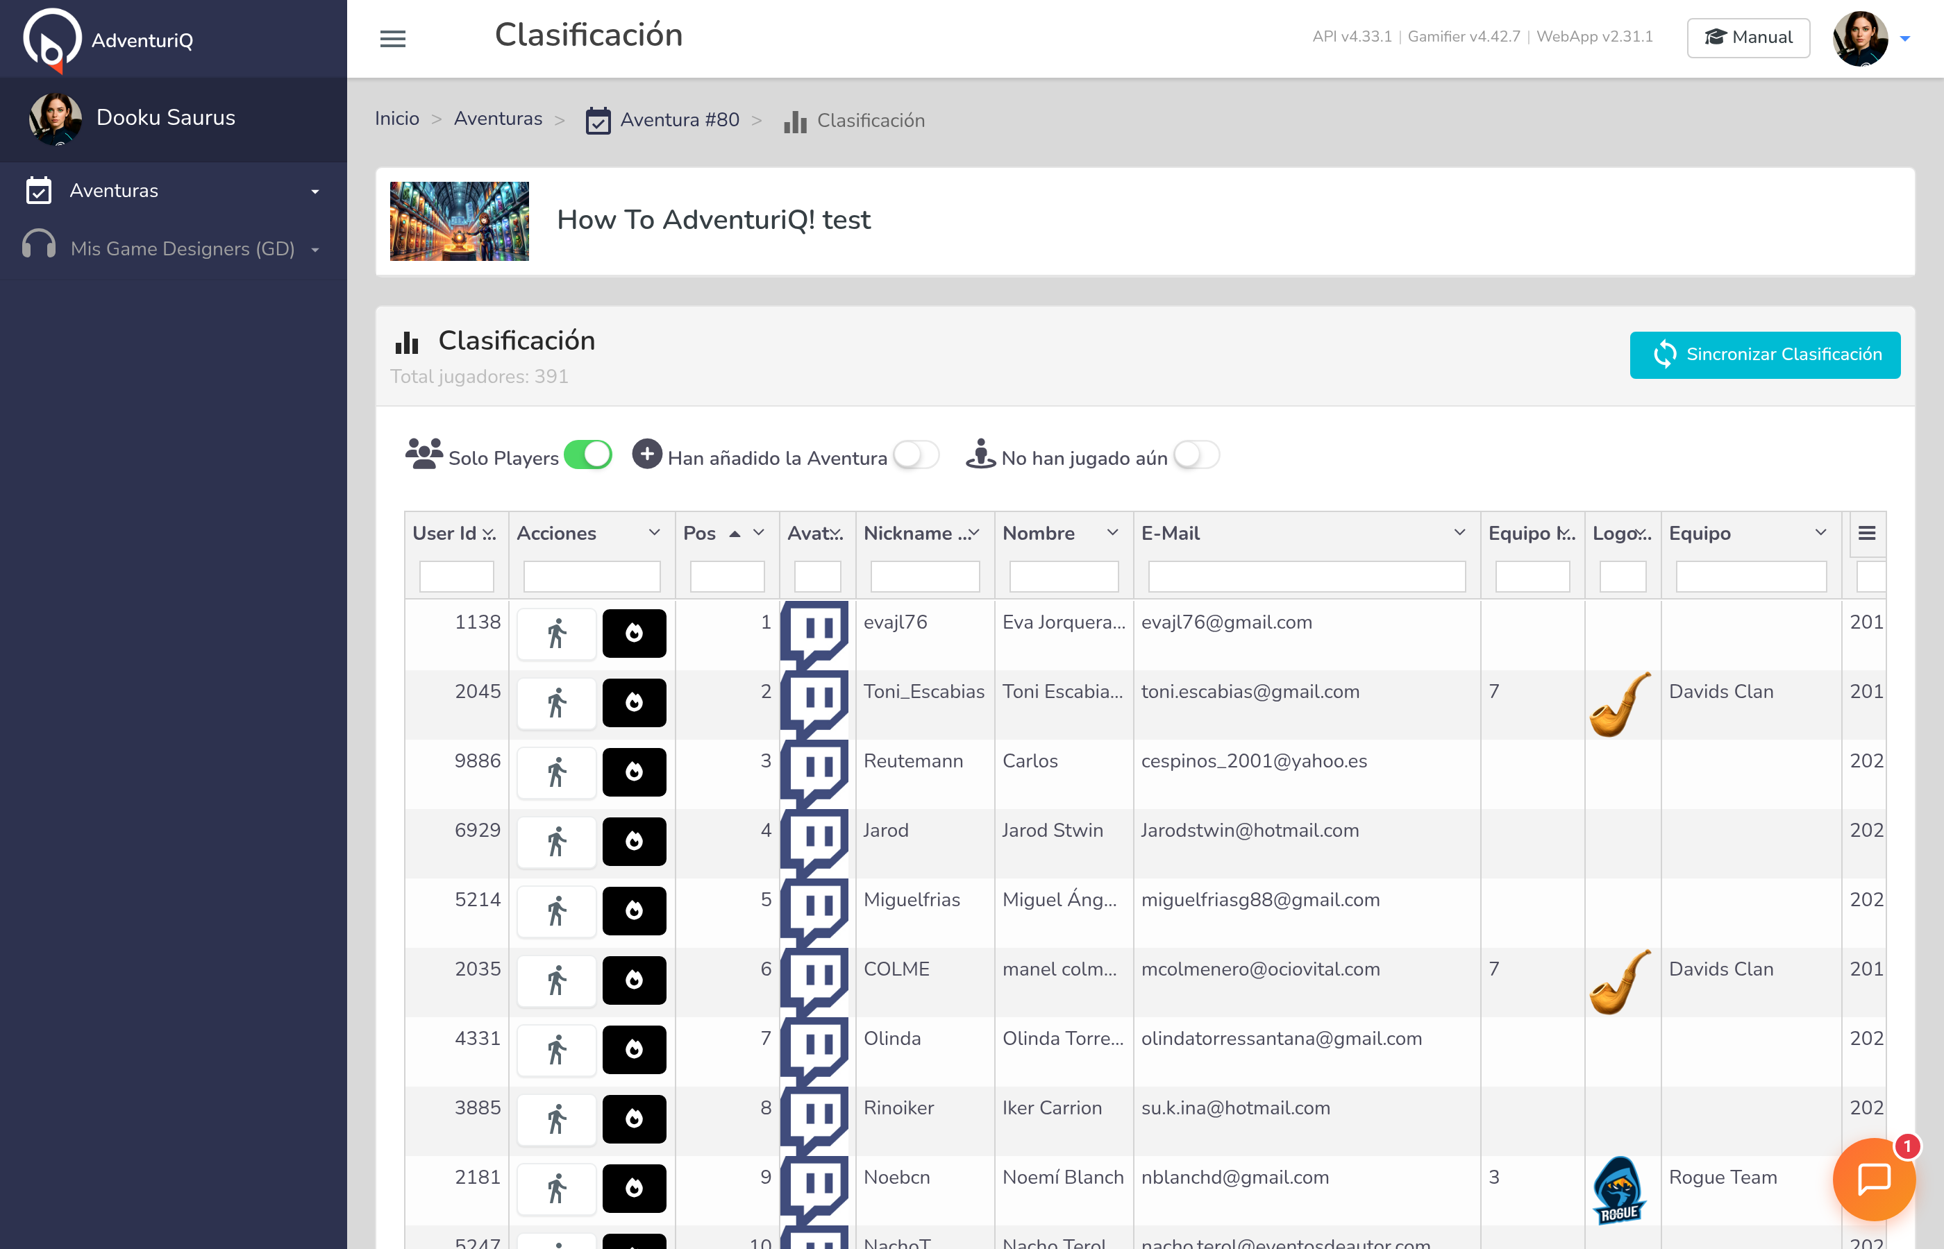The width and height of the screenshot is (1944, 1249).
Task: Open Pos column dropdown menu
Action: [x=759, y=533]
